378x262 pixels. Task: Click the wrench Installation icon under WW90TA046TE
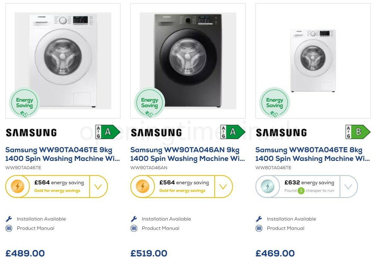[x=9, y=219]
